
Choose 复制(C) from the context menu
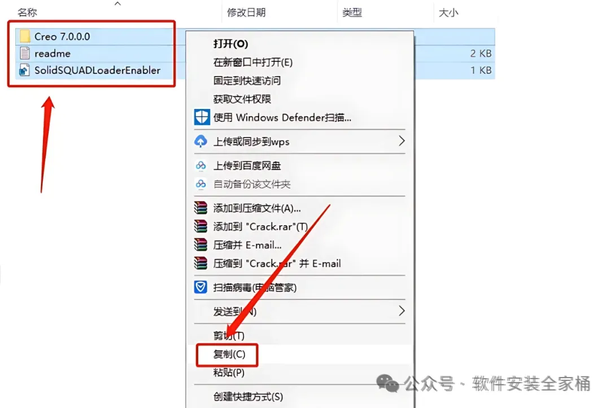229,354
